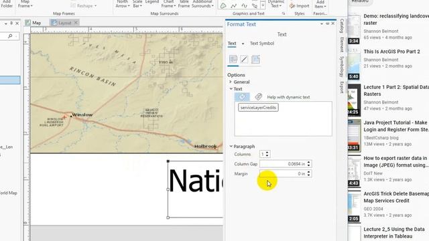This screenshot has width=429, height=241.
Task: Open the Dynamic Text dropdown
Action: click(x=276, y=4)
